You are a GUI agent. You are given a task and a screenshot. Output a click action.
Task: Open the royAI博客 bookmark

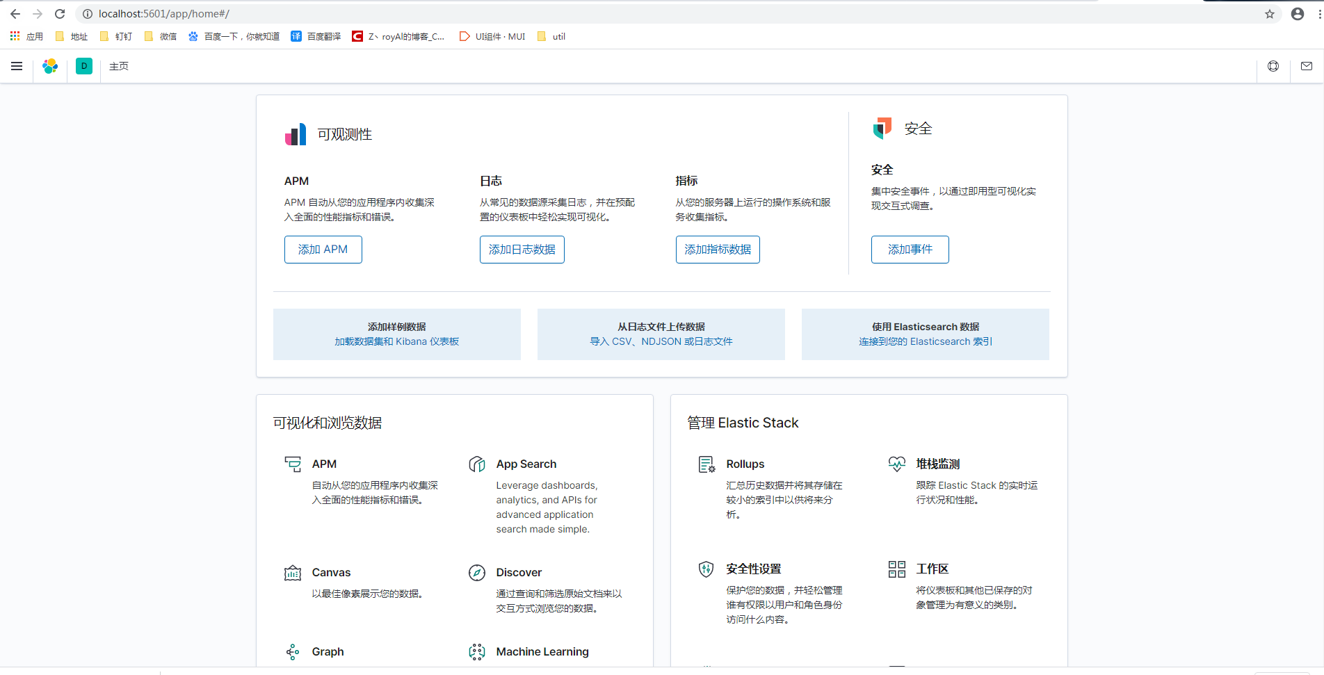(x=398, y=36)
